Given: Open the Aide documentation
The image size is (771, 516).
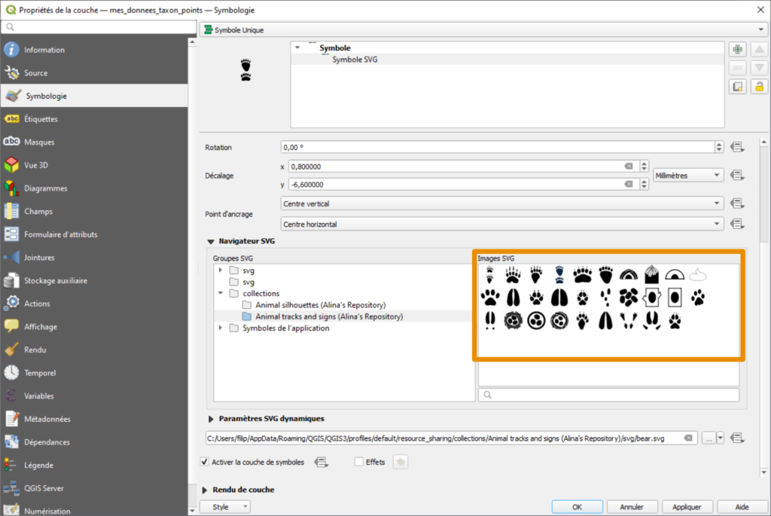Looking at the screenshot, I should (x=742, y=506).
